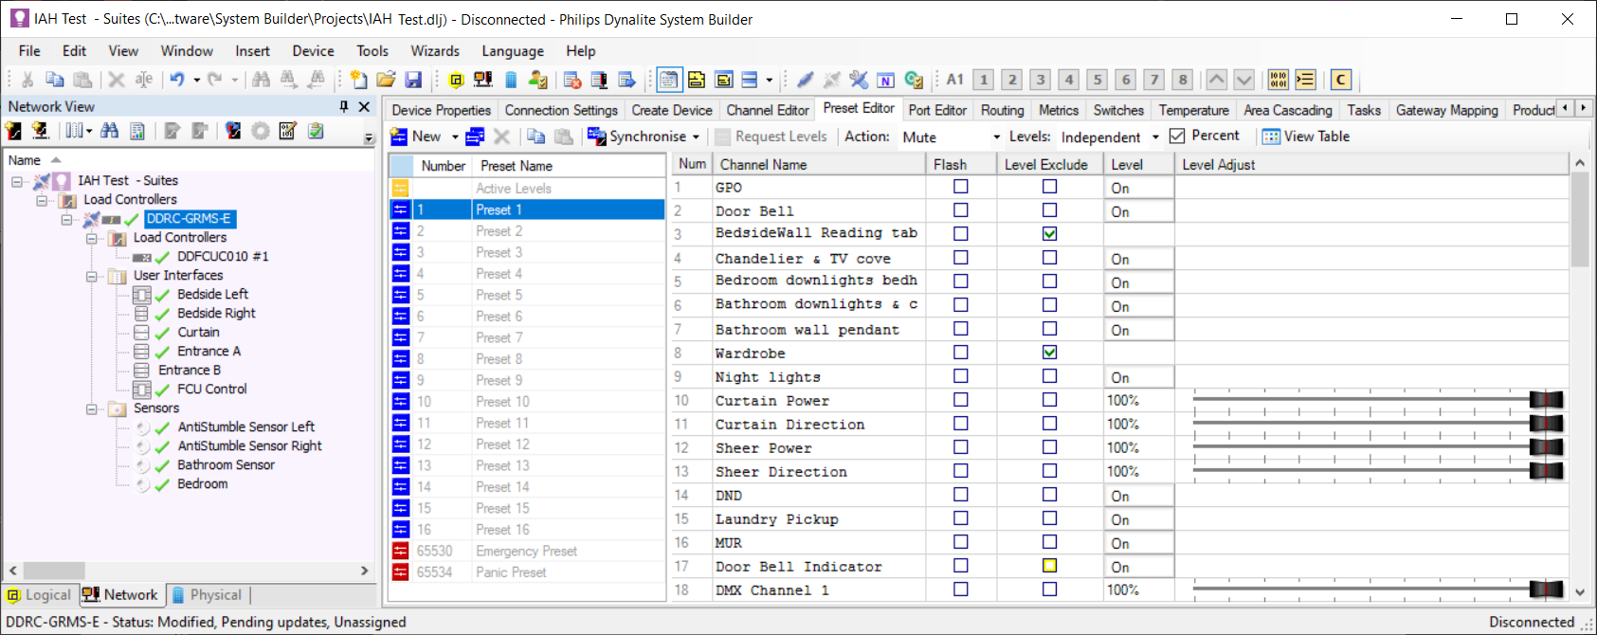The height and width of the screenshot is (635, 1597).
Task: Click the undo arrow icon
Action: [177, 80]
